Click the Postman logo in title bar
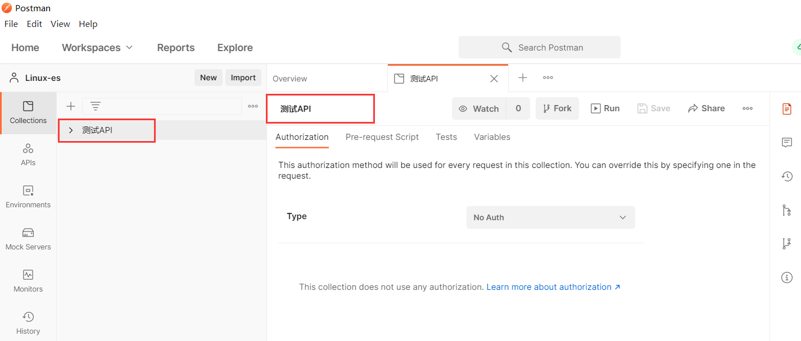Viewport: 801px width, 341px height. pyautogui.click(x=7, y=8)
